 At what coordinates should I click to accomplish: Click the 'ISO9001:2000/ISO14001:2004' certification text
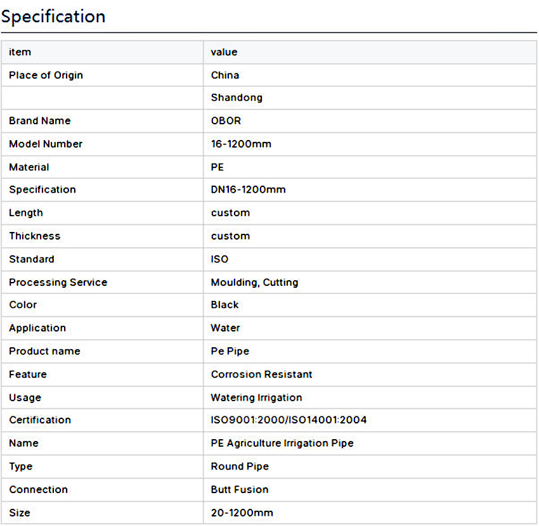(289, 420)
